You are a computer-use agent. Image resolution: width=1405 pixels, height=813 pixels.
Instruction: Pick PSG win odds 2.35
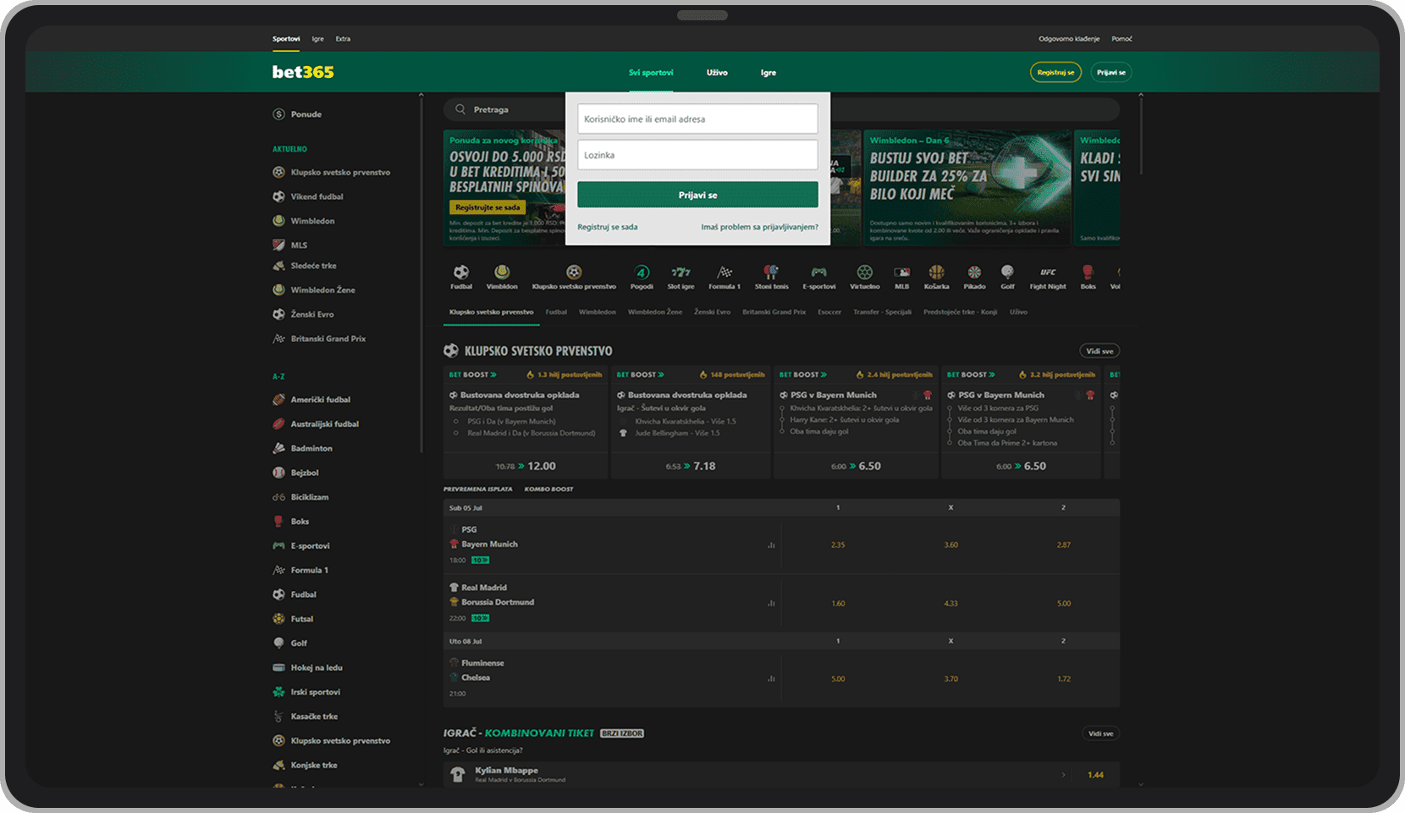[838, 545]
